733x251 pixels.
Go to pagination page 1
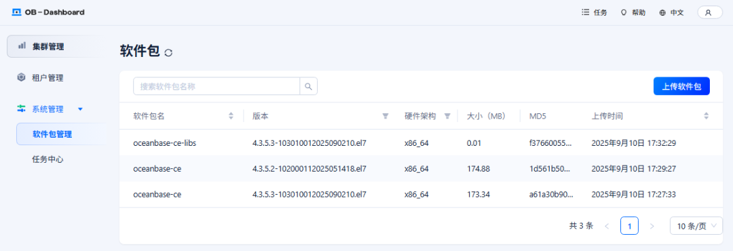pos(629,226)
